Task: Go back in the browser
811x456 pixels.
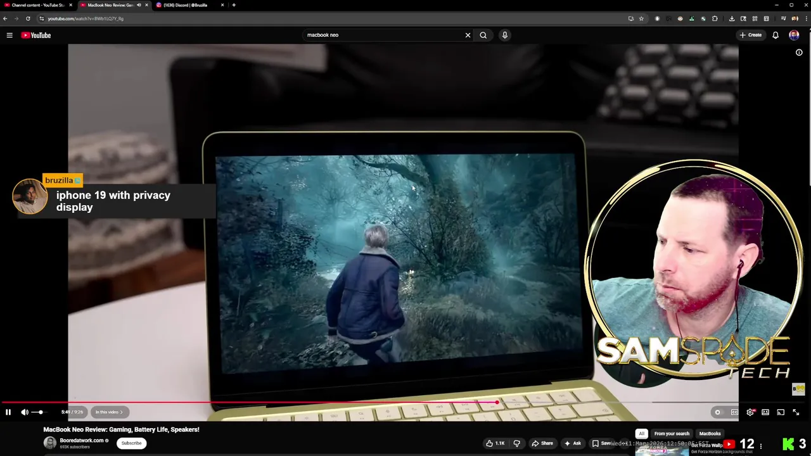Action: coord(5,18)
